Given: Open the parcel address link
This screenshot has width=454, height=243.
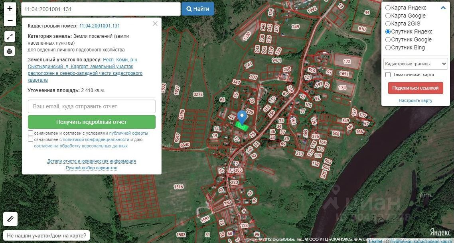Looking at the screenshot, I should tap(85, 70).
